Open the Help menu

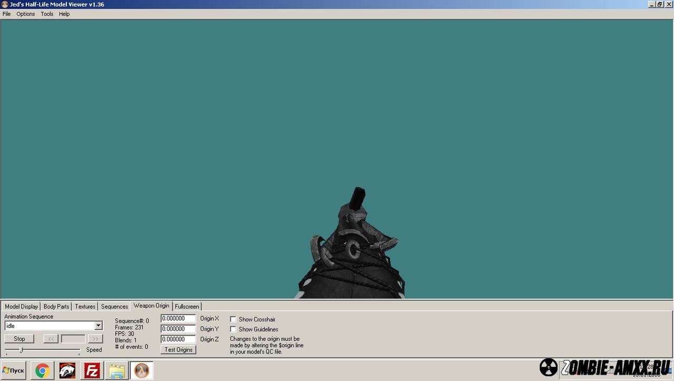click(64, 14)
